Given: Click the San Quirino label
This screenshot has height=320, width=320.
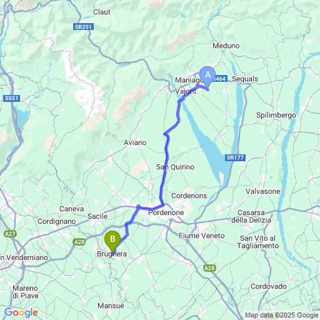Looking at the screenshot, I should click(176, 167).
